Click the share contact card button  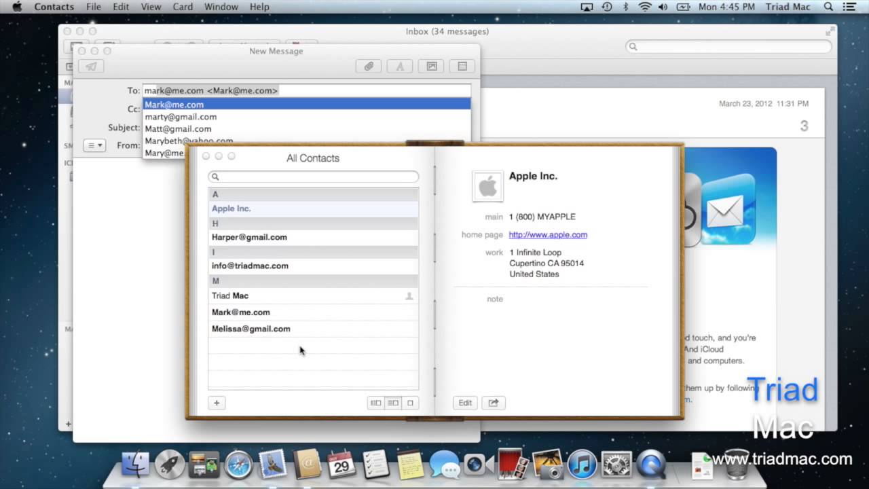(x=494, y=403)
